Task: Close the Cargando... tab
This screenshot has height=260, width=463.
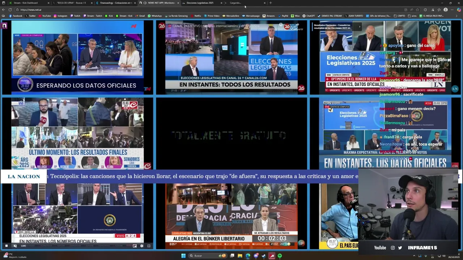Action: click(264, 3)
